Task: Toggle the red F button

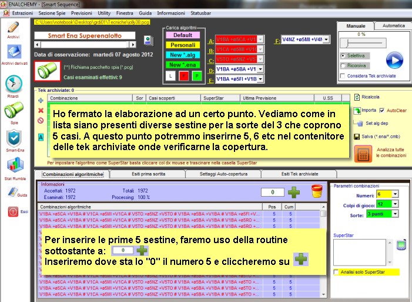Action: [x=183, y=76]
